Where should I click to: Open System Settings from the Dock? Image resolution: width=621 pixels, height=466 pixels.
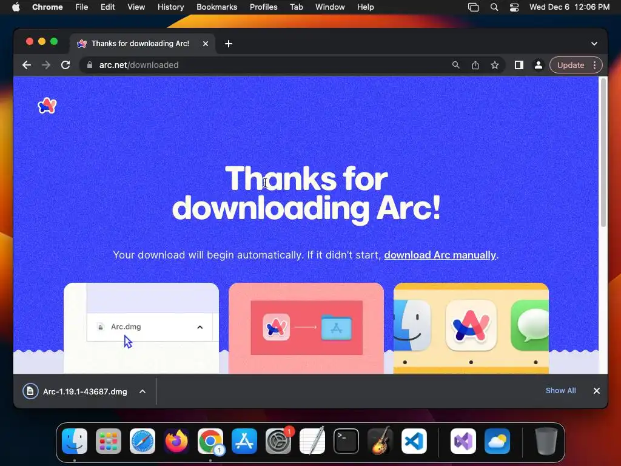(x=278, y=441)
